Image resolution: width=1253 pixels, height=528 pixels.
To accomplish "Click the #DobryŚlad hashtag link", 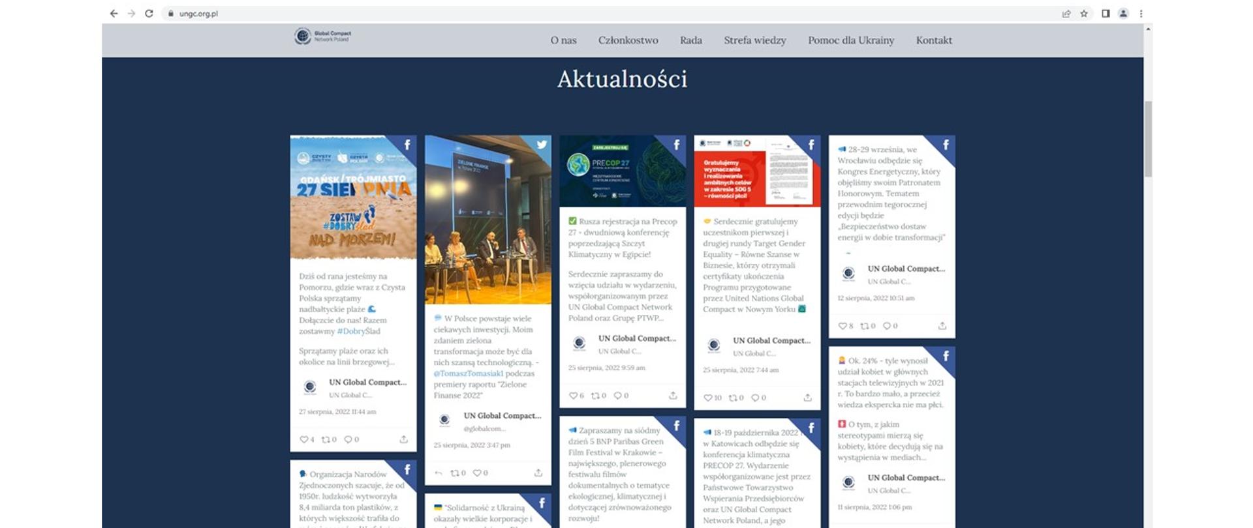I will coord(358,331).
